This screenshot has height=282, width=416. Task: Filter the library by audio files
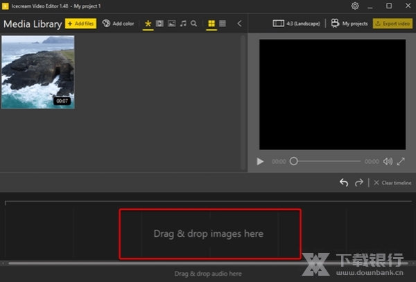click(x=183, y=24)
